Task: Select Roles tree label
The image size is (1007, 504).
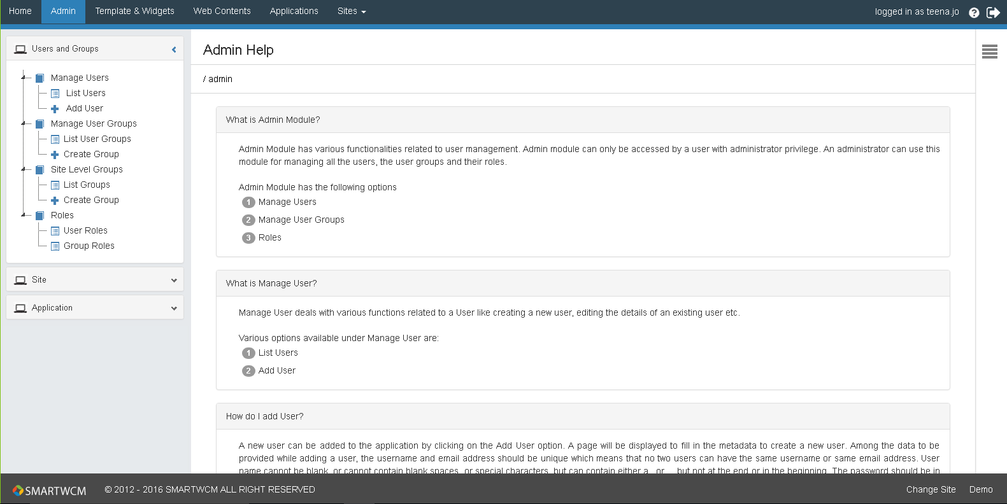Action: [62, 215]
